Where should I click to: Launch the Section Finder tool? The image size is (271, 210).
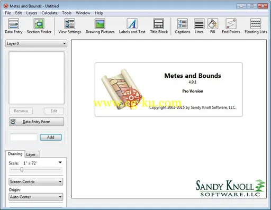(39, 26)
